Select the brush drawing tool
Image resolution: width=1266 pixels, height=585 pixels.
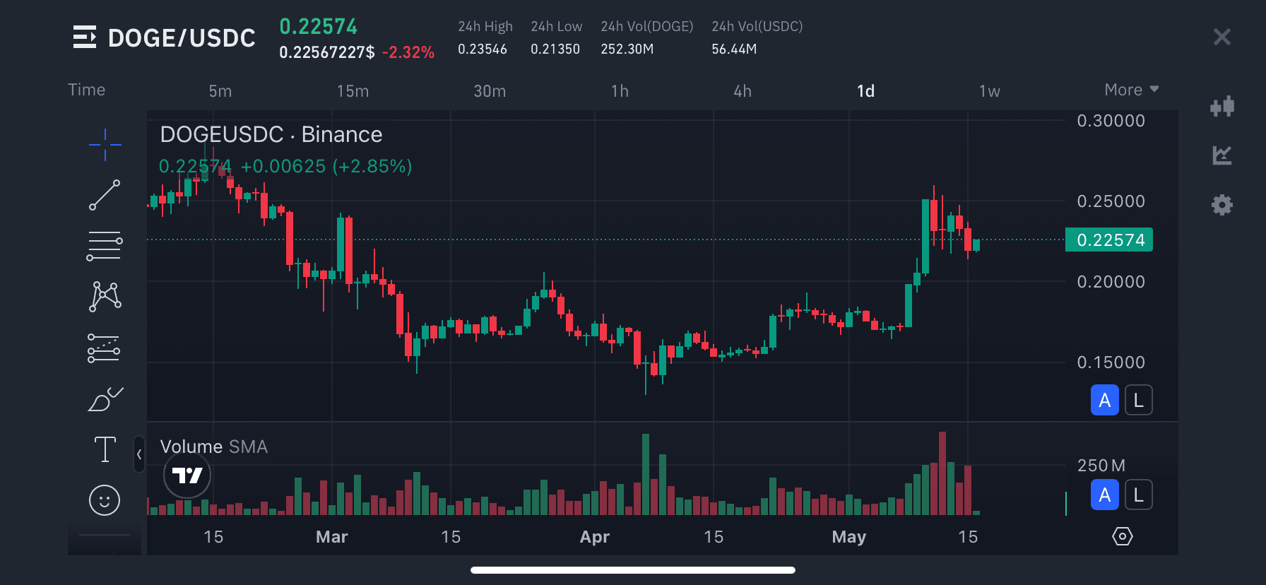click(105, 399)
